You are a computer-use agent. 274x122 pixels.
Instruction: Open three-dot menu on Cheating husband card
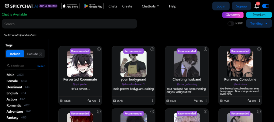pyautogui.click(x=206, y=101)
